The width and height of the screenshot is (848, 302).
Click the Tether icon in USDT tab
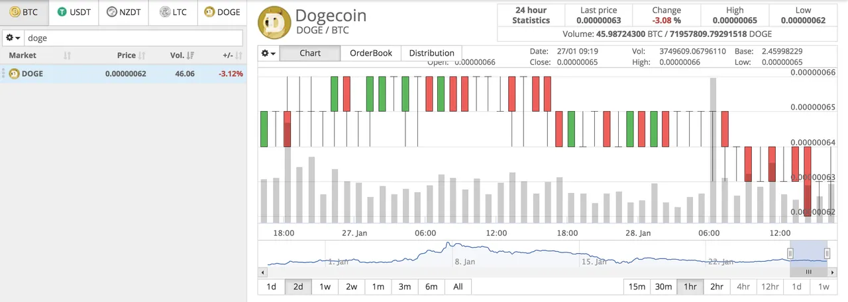click(x=62, y=12)
